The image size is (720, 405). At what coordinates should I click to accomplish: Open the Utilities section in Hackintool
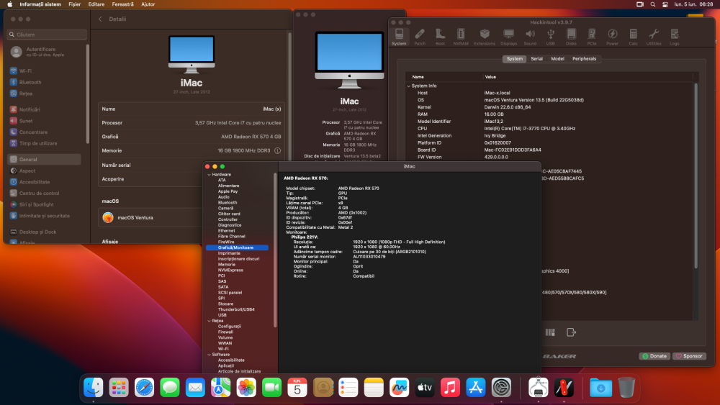click(x=654, y=37)
